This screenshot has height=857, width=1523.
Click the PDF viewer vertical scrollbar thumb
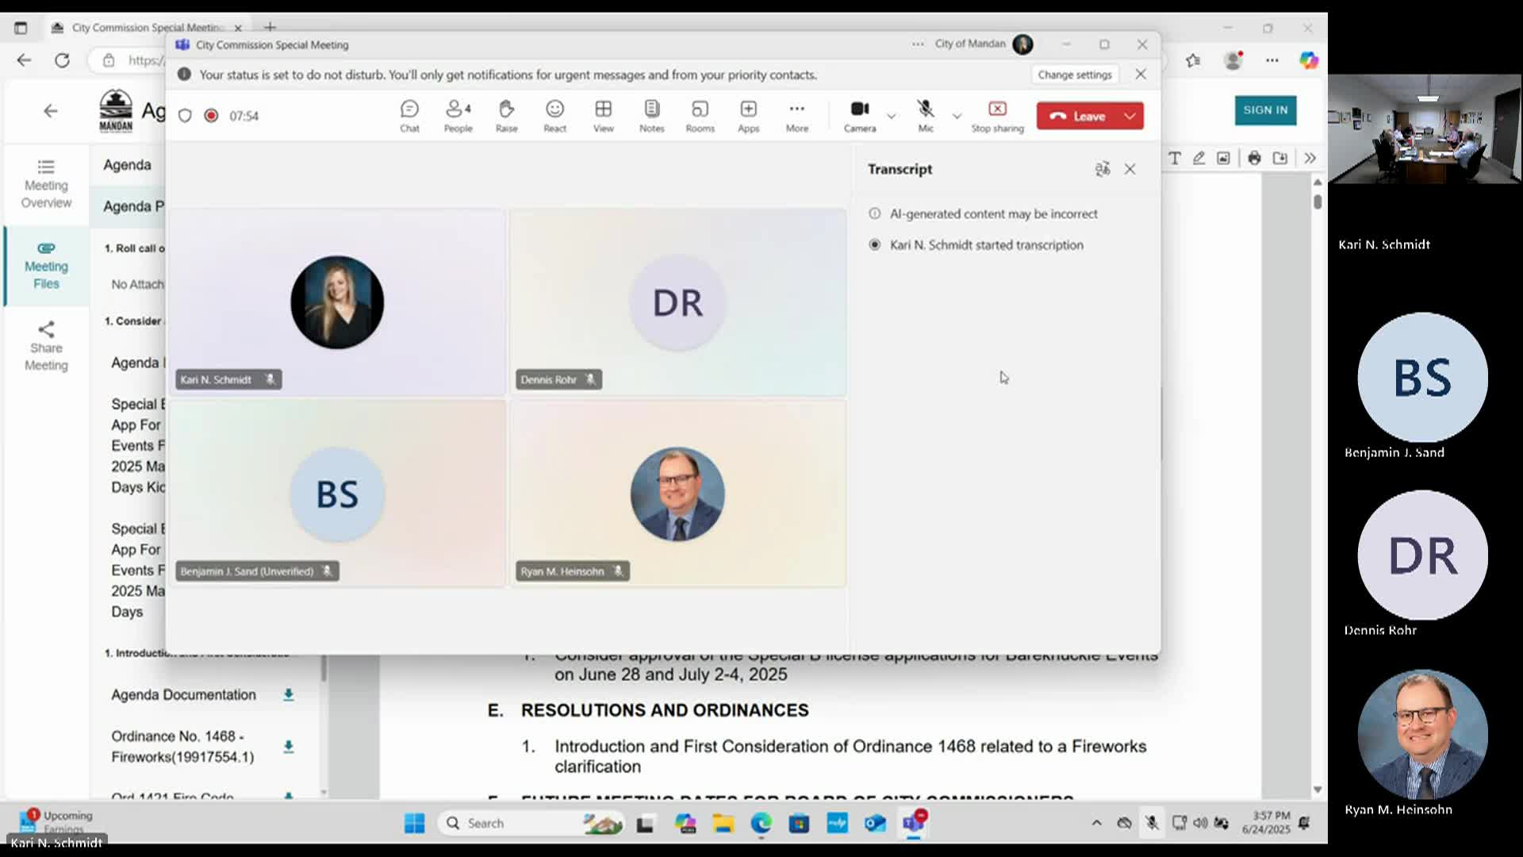(x=1318, y=202)
